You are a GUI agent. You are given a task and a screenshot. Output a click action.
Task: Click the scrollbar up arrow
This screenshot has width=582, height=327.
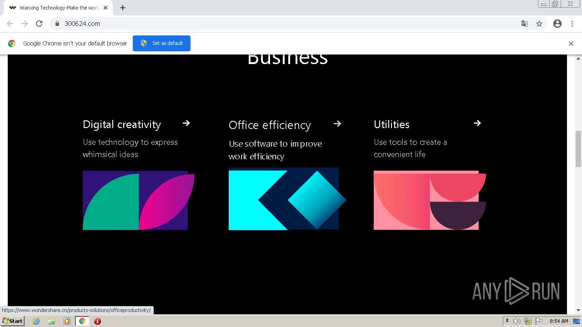[x=578, y=59]
